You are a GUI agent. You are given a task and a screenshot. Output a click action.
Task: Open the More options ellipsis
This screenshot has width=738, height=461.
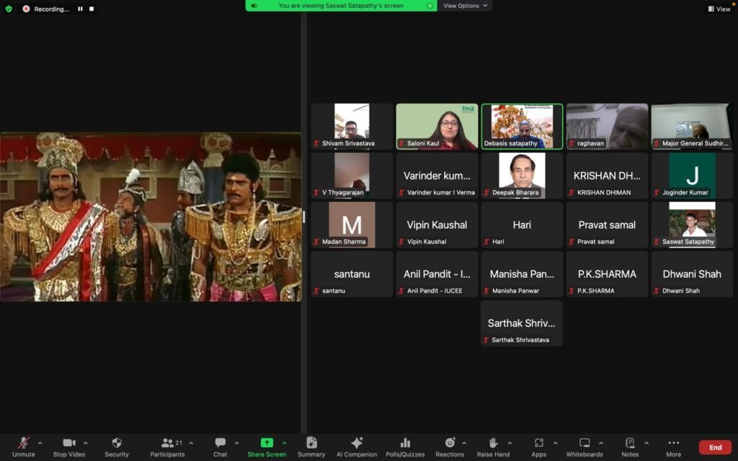point(674,443)
